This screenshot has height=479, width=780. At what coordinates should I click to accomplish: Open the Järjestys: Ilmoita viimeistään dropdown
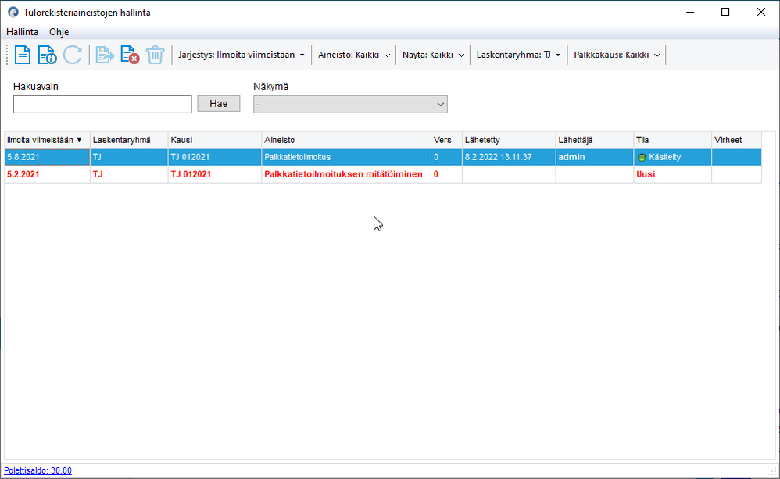tap(242, 55)
